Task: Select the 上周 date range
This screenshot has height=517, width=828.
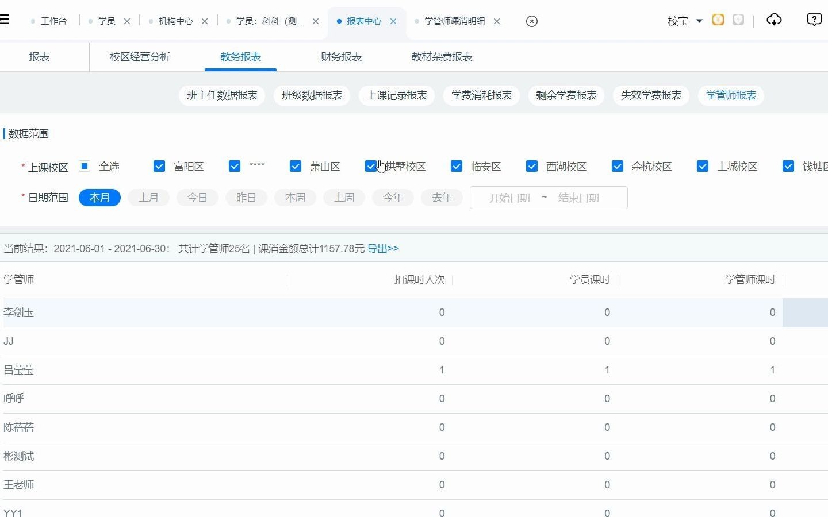Action: point(344,198)
